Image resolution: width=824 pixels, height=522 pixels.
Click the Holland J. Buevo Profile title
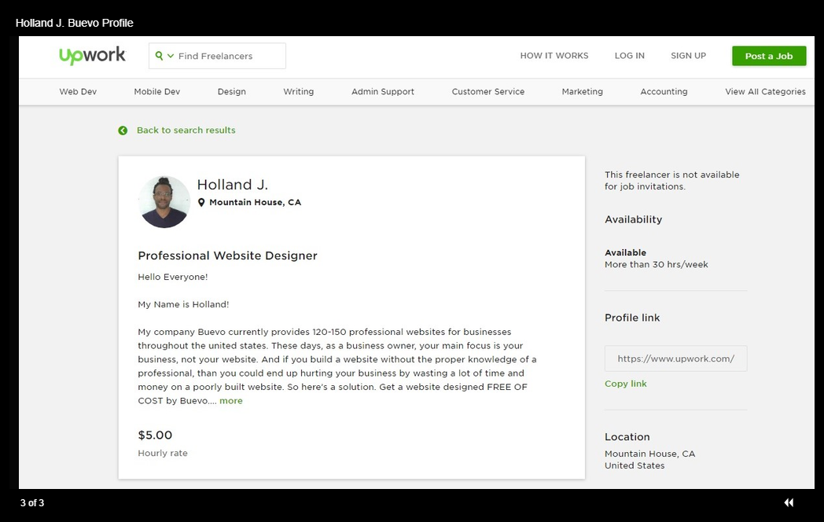[x=74, y=23]
